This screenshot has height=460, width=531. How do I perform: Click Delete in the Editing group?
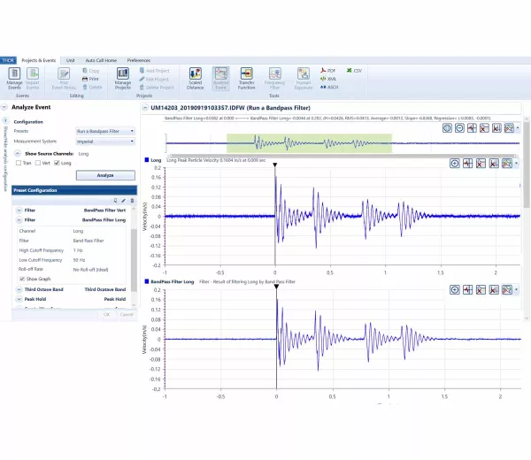click(x=92, y=87)
